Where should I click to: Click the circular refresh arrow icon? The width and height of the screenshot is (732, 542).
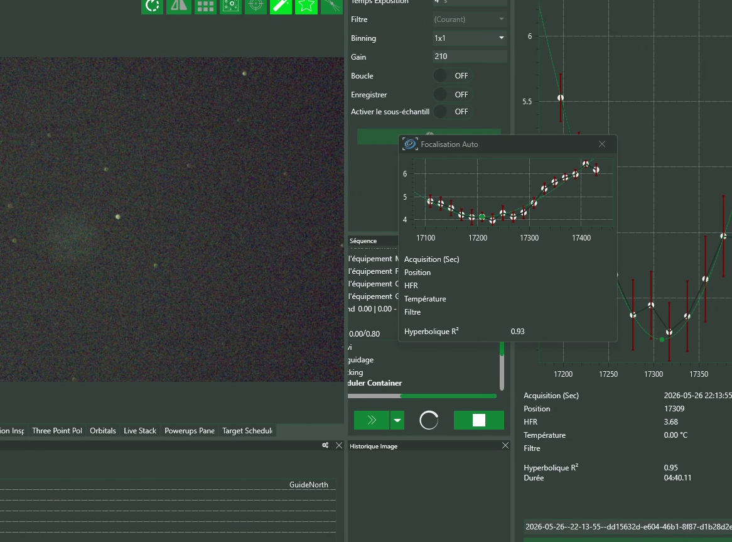(153, 6)
